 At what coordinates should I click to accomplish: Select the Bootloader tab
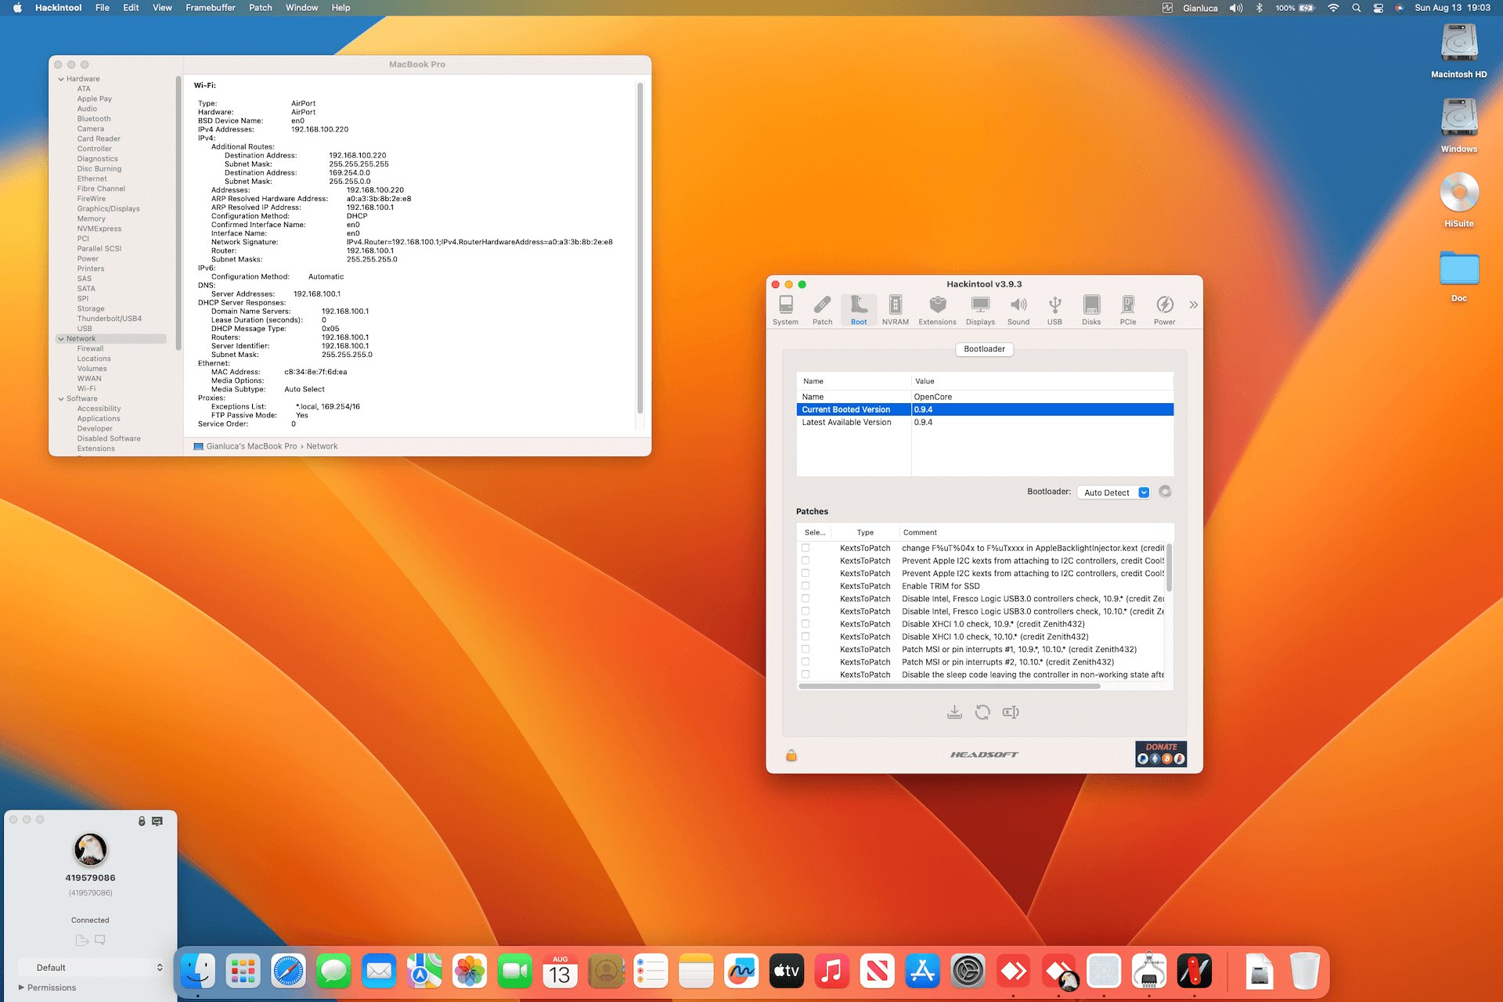(984, 349)
